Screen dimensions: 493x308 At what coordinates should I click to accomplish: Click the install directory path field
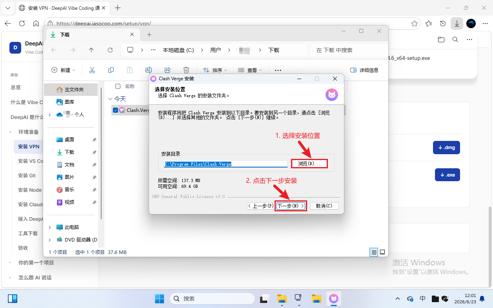[x=226, y=164]
